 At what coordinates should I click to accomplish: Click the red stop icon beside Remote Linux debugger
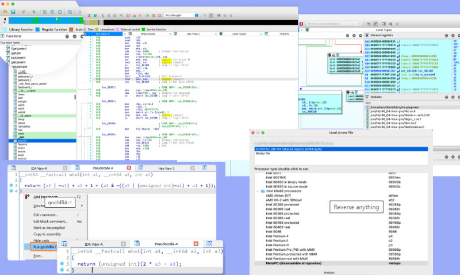coord(301,24)
